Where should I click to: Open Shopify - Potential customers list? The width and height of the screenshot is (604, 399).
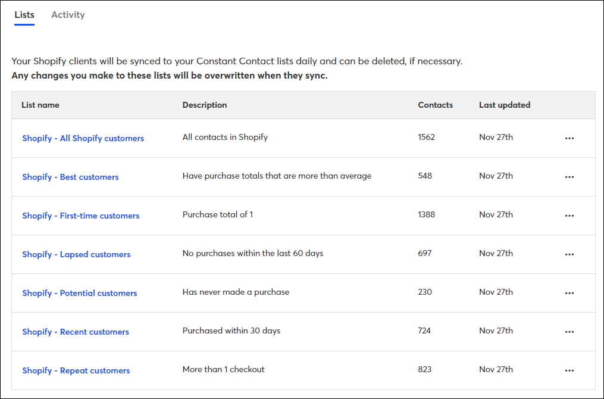pos(79,293)
